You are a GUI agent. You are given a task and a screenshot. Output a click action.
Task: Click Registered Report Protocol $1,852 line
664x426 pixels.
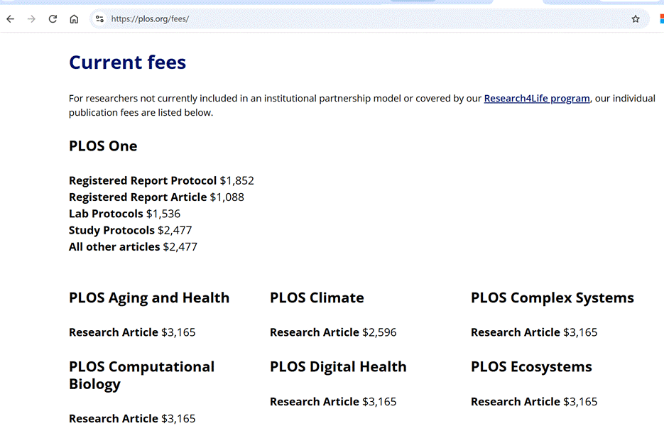pyautogui.click(x=161, y=180)
